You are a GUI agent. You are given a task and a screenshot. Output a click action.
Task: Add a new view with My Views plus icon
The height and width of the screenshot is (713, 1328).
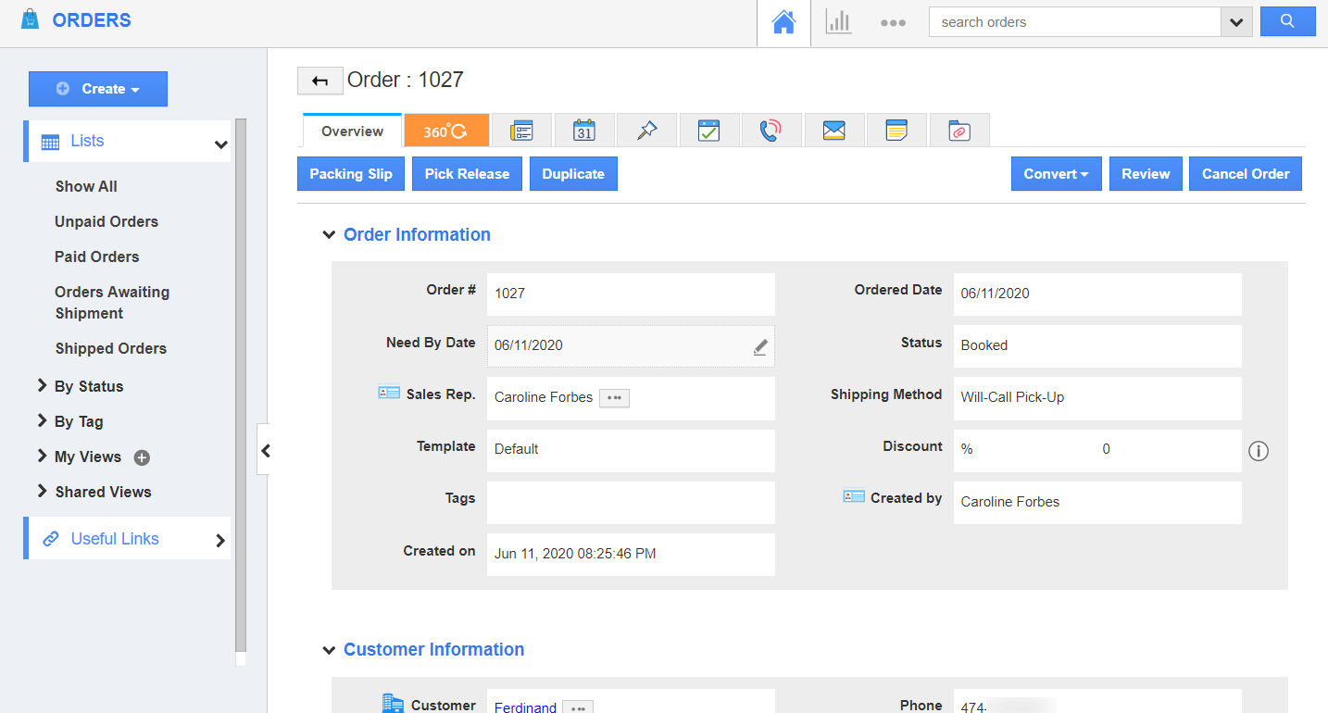142,457
